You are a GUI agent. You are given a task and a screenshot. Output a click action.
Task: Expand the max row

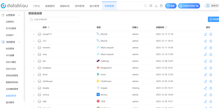34,54
